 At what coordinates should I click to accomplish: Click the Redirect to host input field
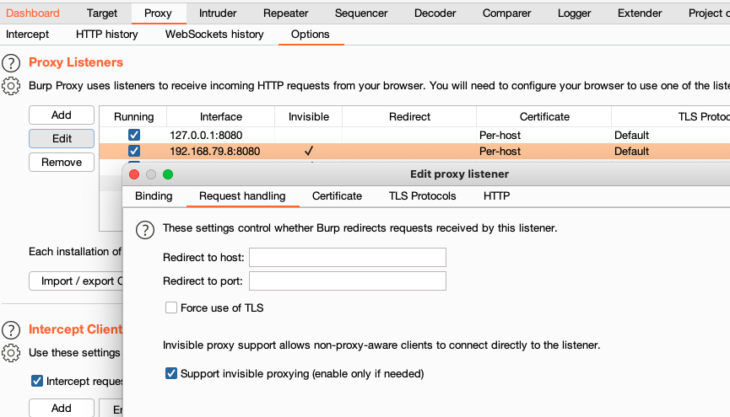348,257
